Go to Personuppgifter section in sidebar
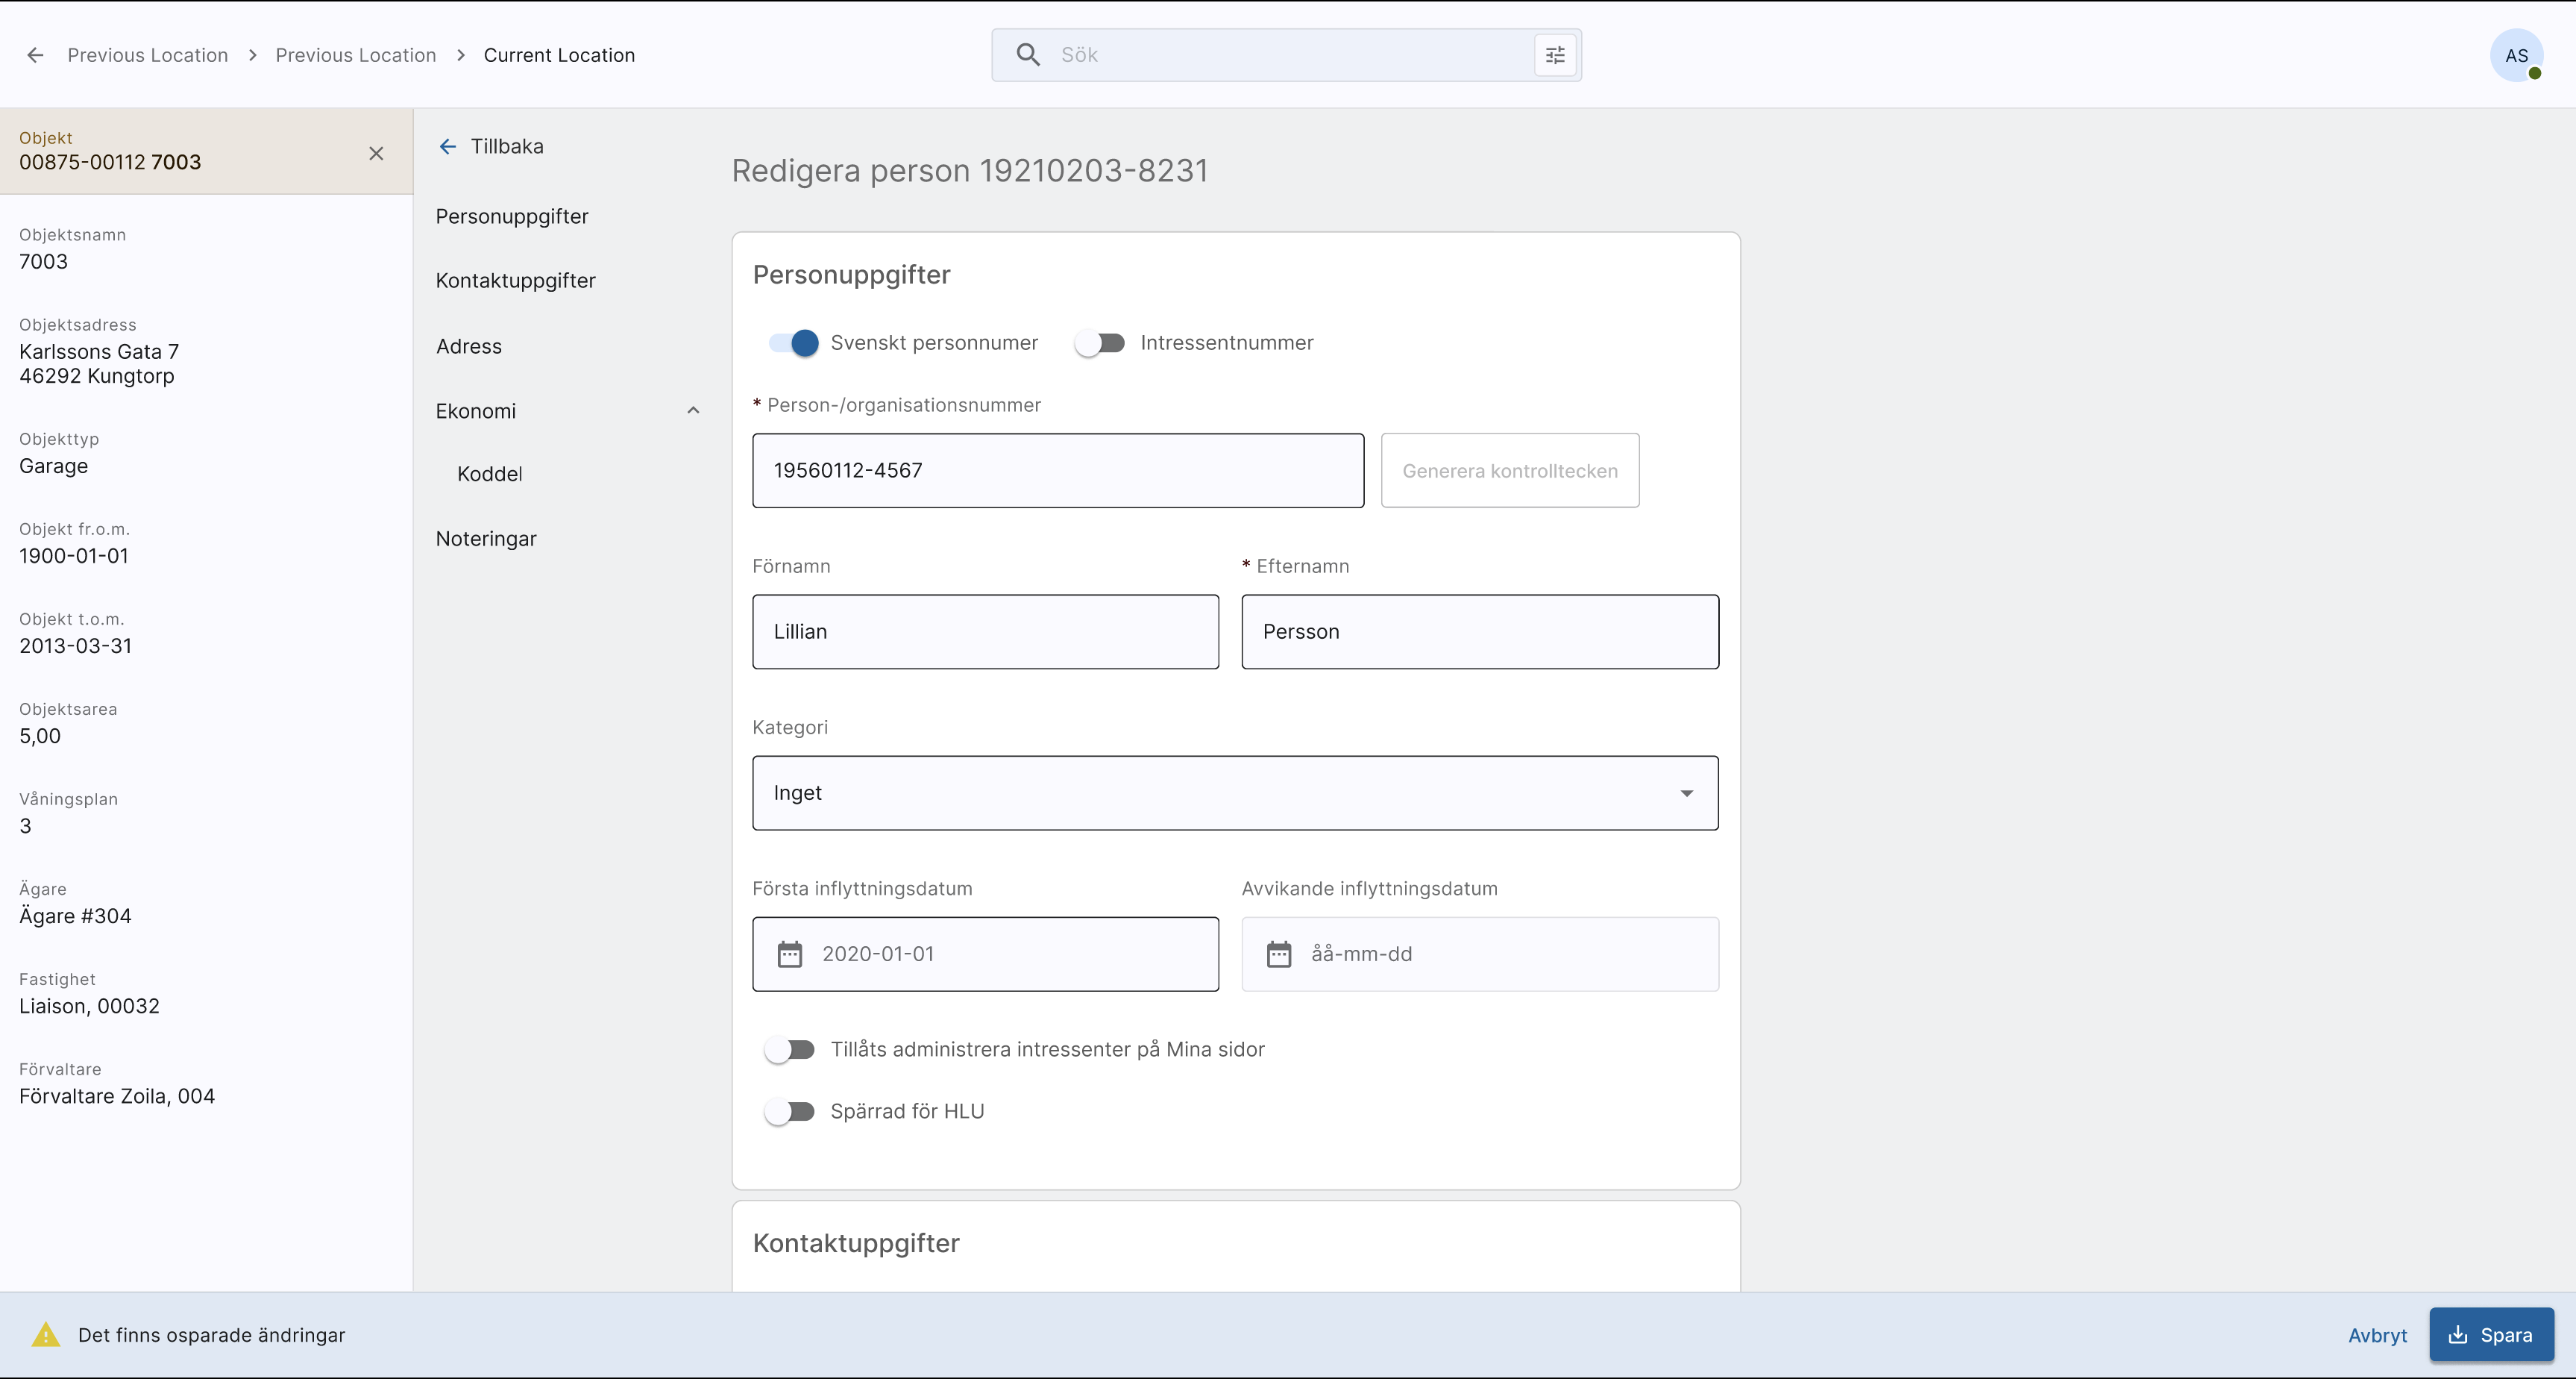The height and width of the screenshot is (1379, 2576). (x=512, y=216)
